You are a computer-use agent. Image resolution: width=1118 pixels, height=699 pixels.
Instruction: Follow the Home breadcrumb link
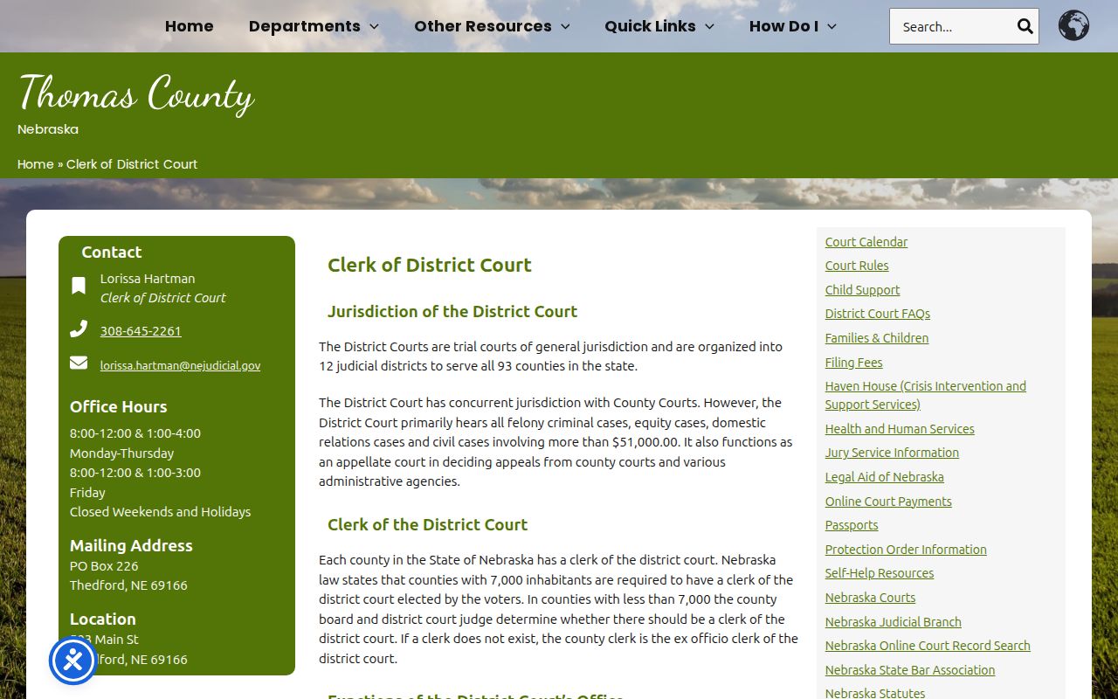[36, 164]
